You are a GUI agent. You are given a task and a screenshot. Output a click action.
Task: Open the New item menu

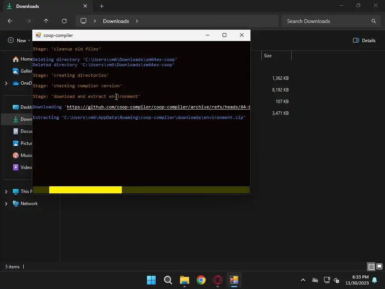click(x=19, y=41)
